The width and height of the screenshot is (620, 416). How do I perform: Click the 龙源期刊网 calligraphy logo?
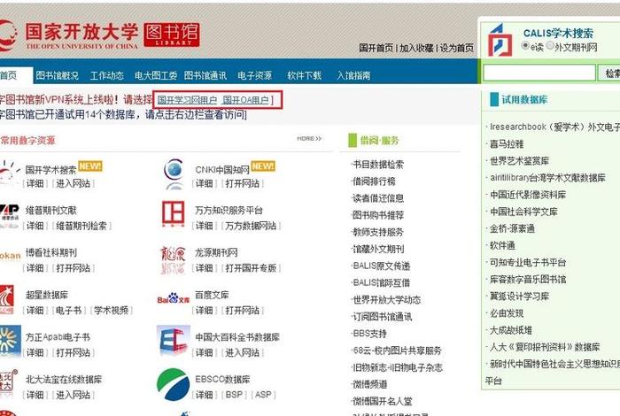pos(173,260)
